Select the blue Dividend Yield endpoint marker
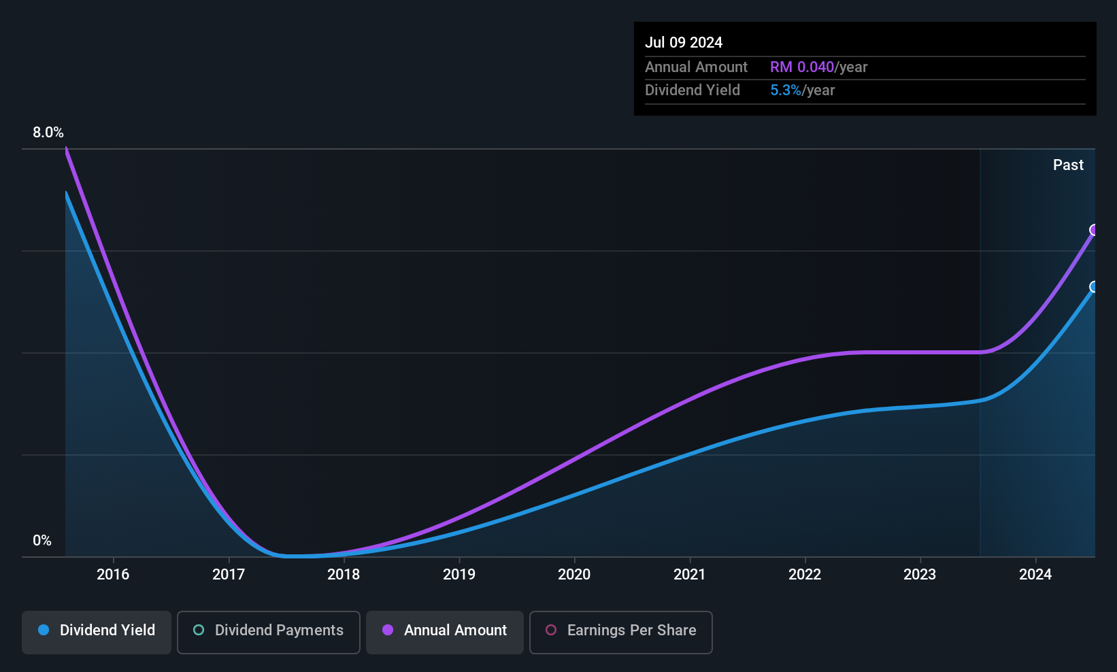1117x672 pixels. pos(1094,287)
